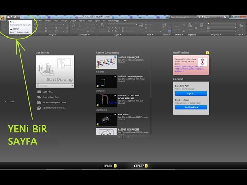The image size is (247, 185).
Task: Switch to the A360 ribbon tab
Action: coord(90,21)
